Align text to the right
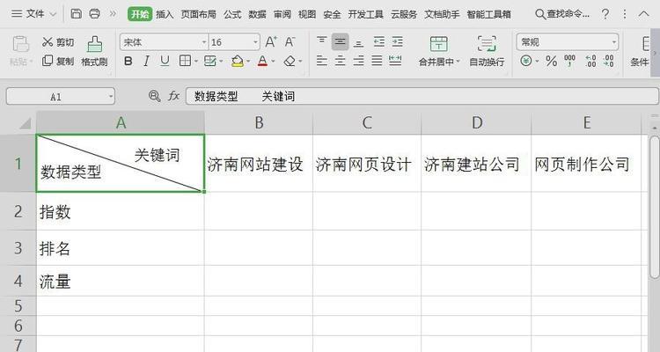660x352 pixels. pyautogui.click(x=358, y=61)
